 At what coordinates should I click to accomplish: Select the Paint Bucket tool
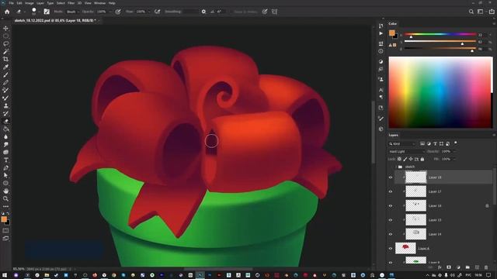5,129
